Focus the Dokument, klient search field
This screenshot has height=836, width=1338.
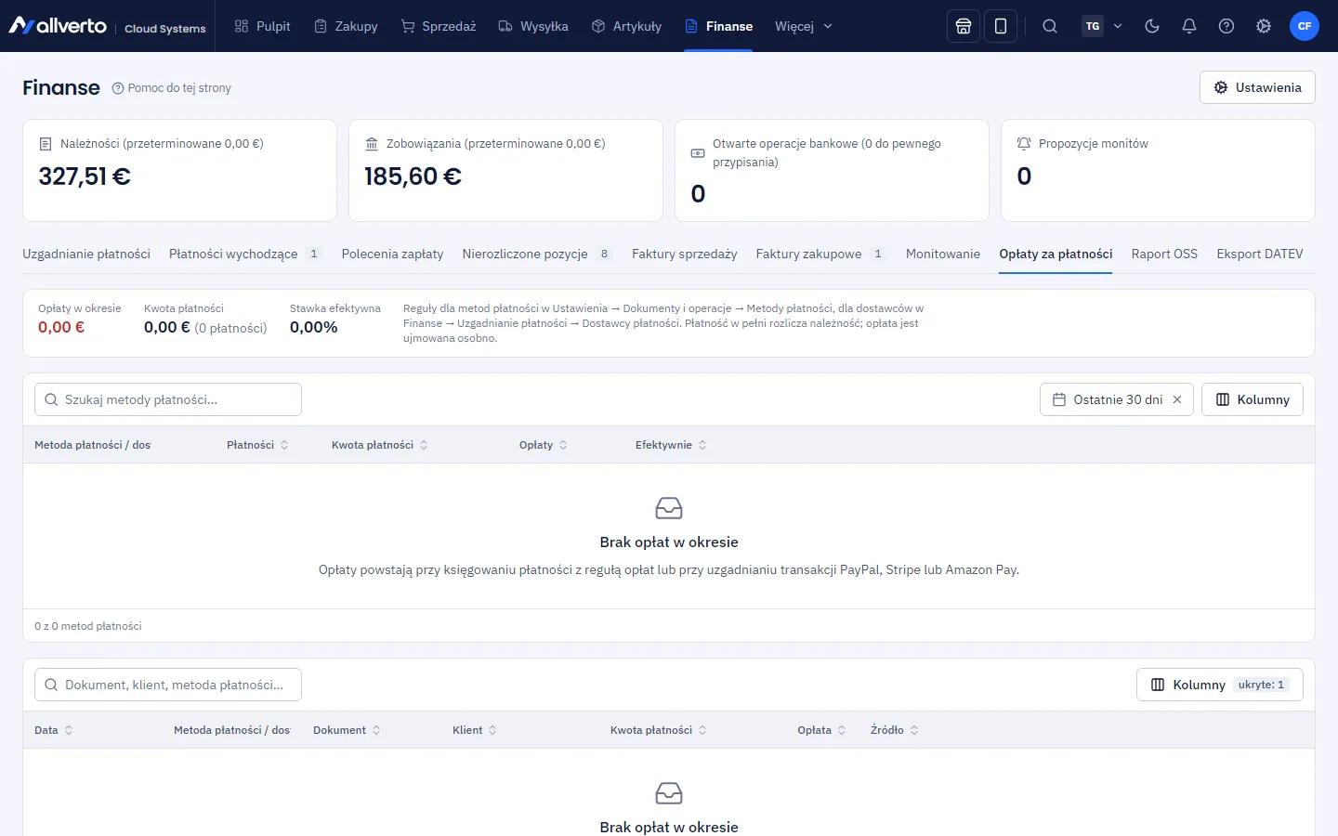(x=168, y=685)
